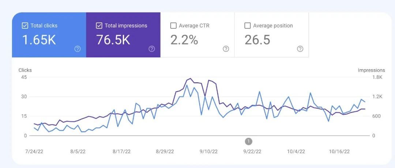Click help icon on Average position card

[x=300, y=49]
